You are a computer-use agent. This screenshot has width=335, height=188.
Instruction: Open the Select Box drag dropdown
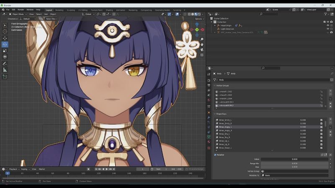click(x=52, y=19)
